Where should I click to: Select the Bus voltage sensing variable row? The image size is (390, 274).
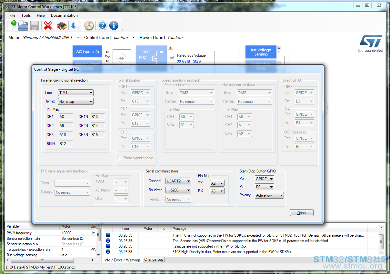[51, 255]
